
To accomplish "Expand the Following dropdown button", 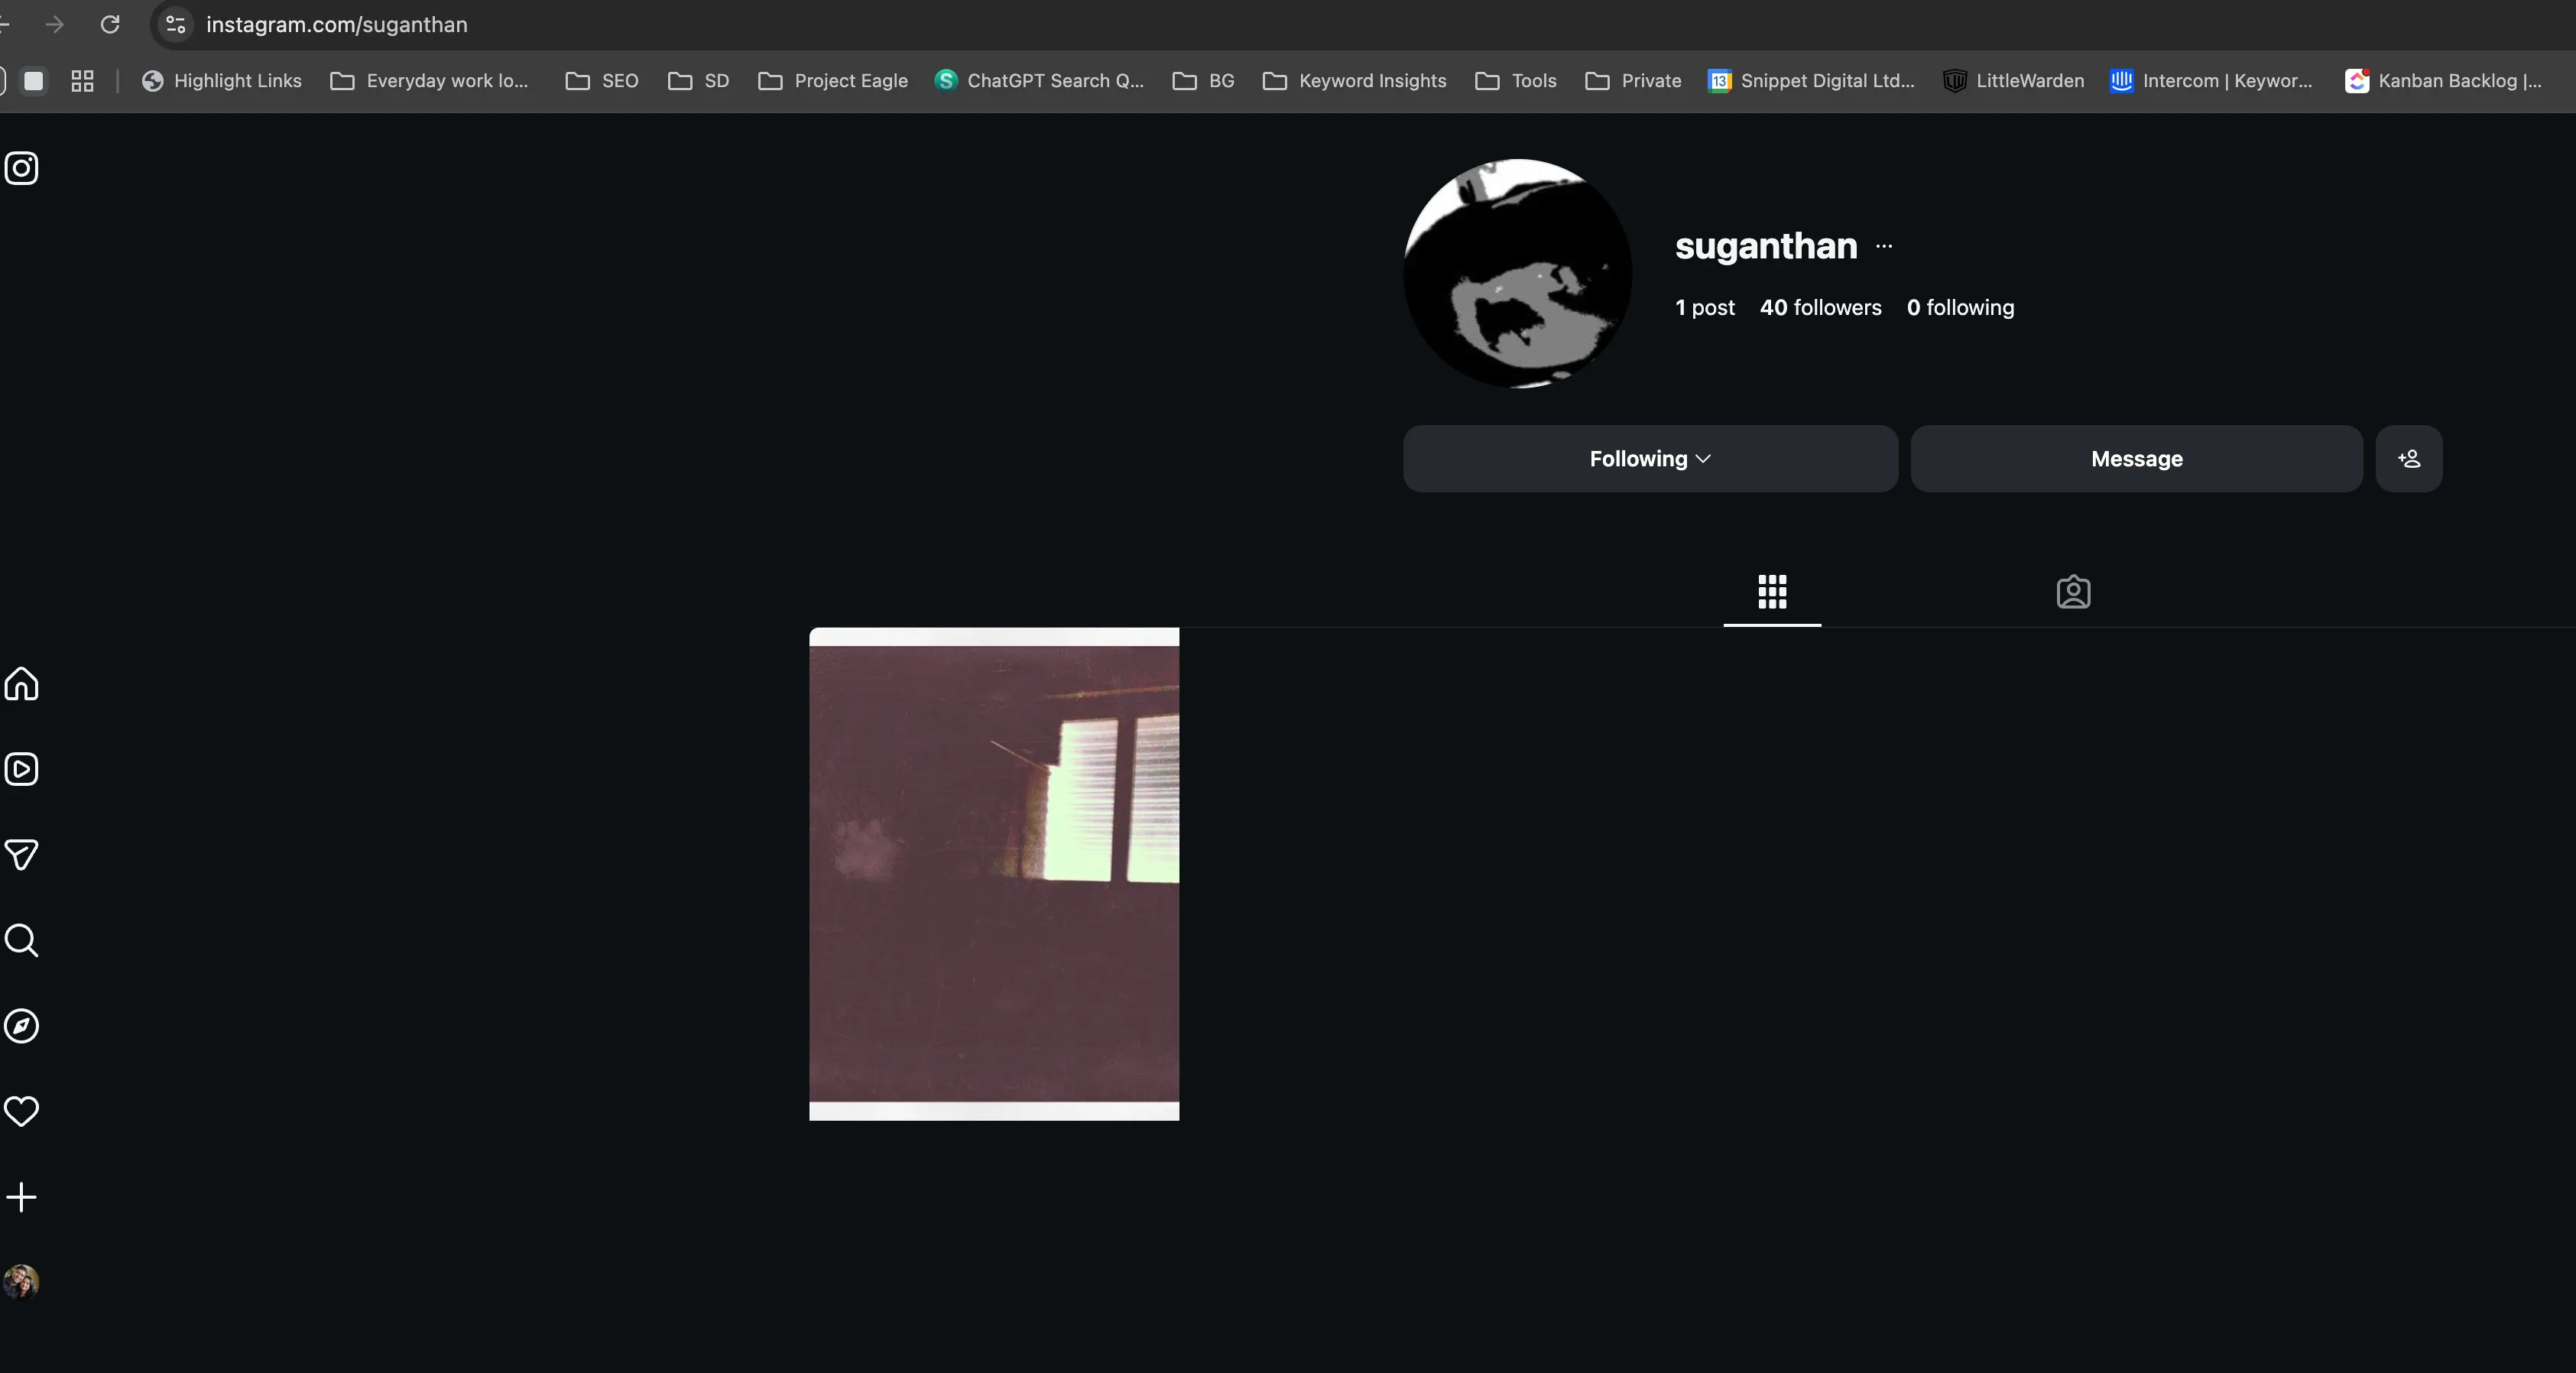I will [1649, 459].
